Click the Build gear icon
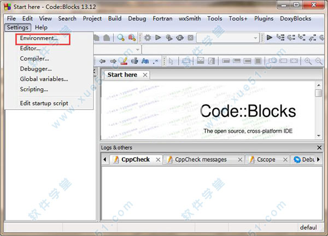This screenshot has width=328, height=236. point(148,38)
